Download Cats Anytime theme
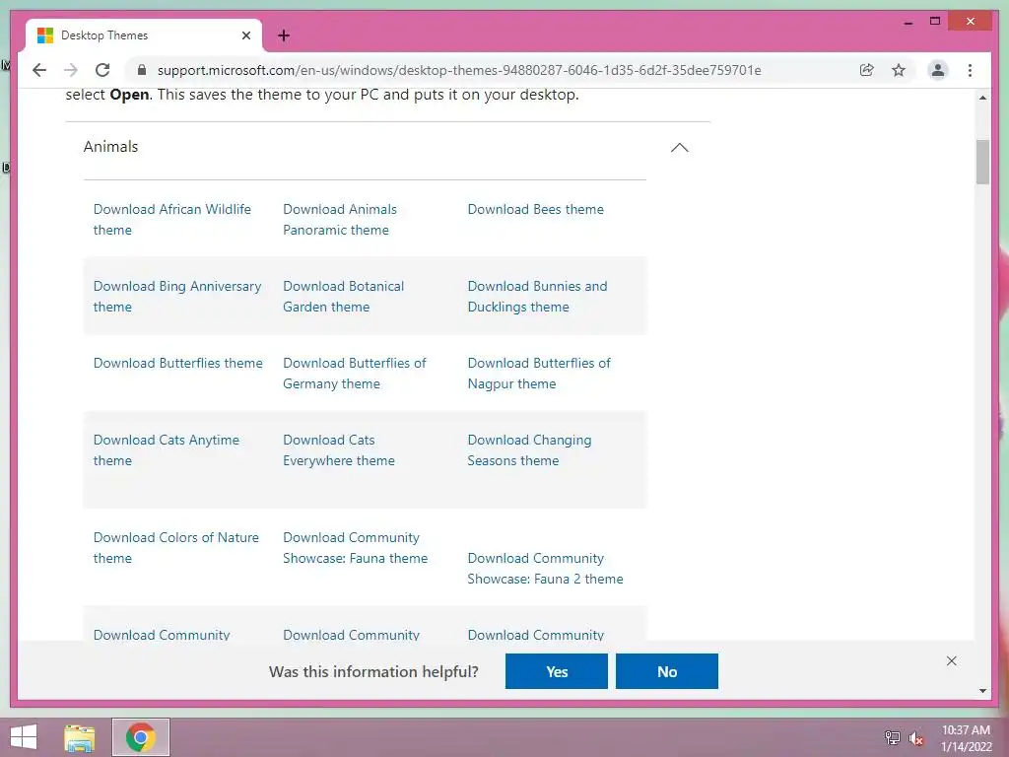The width and height of the screenshot is (1009, 757). coord(166,449)
